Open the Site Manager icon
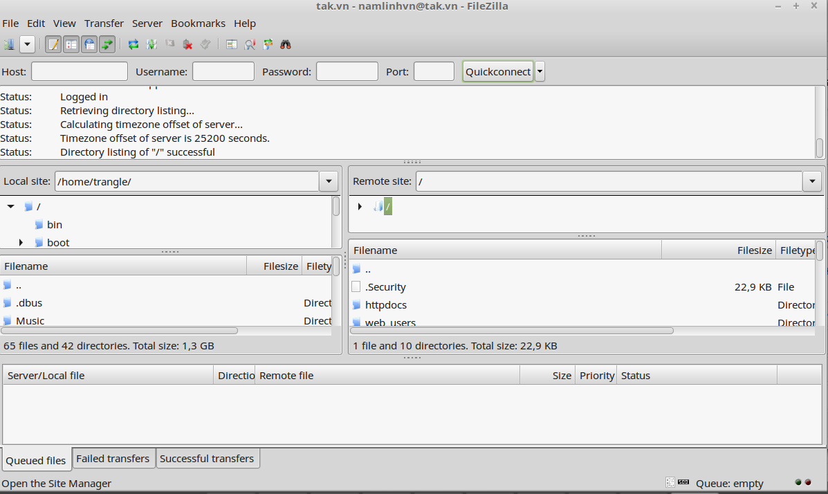This screenshot has height=494, width=828. (10, 44)
